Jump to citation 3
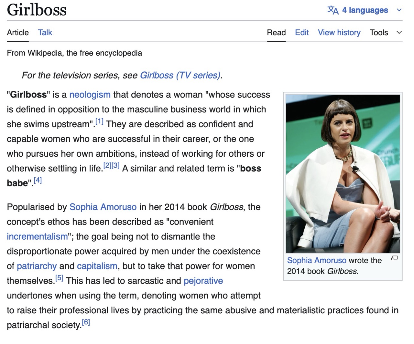The image size is (414, 344). click(115, 166)
